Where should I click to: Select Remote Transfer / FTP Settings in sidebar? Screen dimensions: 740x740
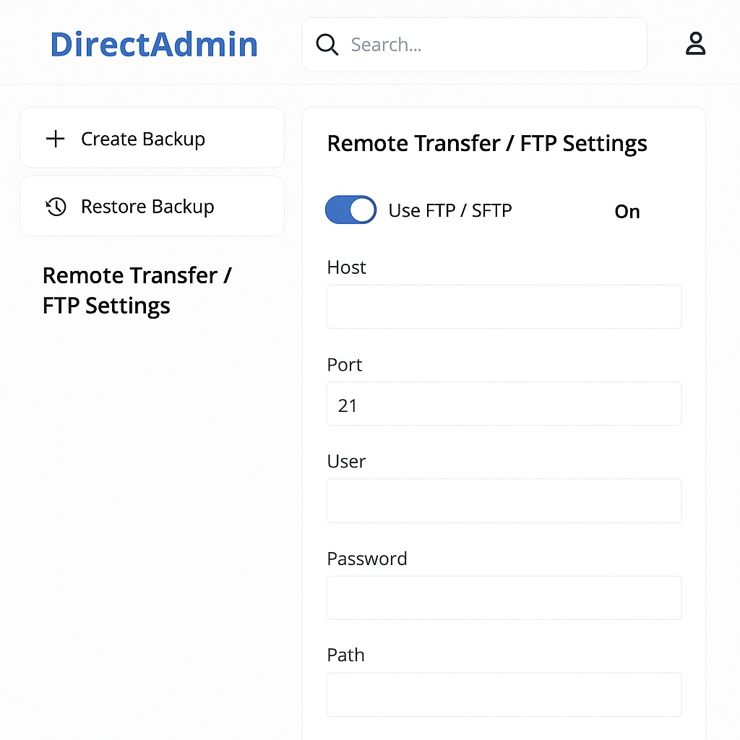137,291
